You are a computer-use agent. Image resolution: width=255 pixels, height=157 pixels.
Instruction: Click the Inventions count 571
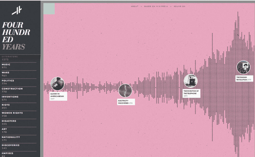[4, 100]
